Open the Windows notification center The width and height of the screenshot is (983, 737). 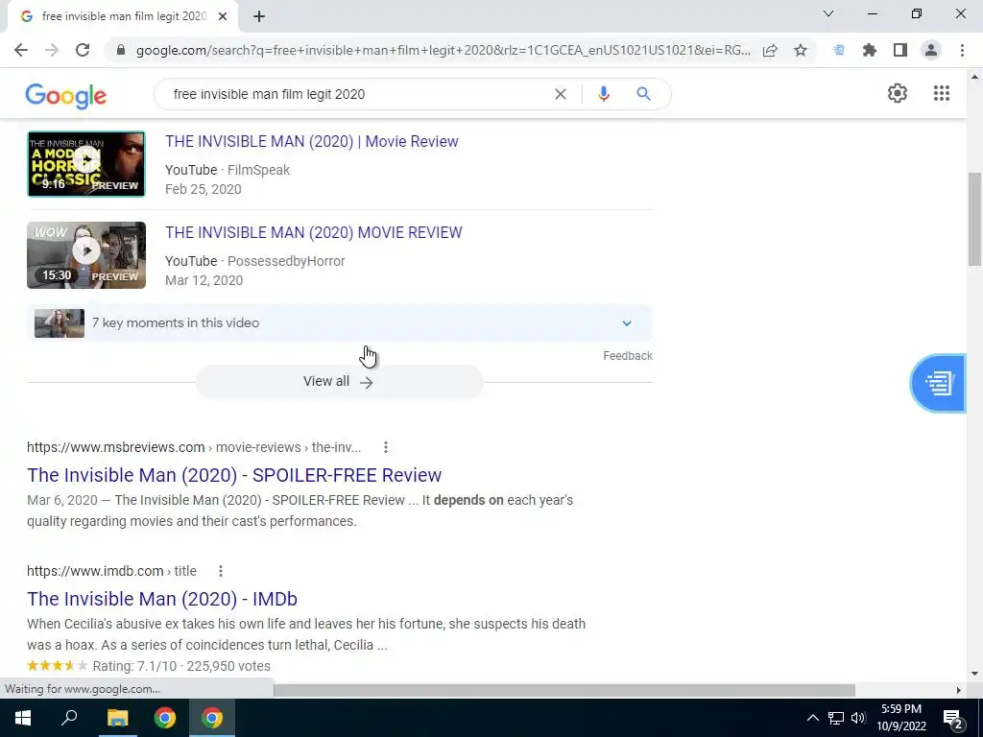(x=953, y=718)
